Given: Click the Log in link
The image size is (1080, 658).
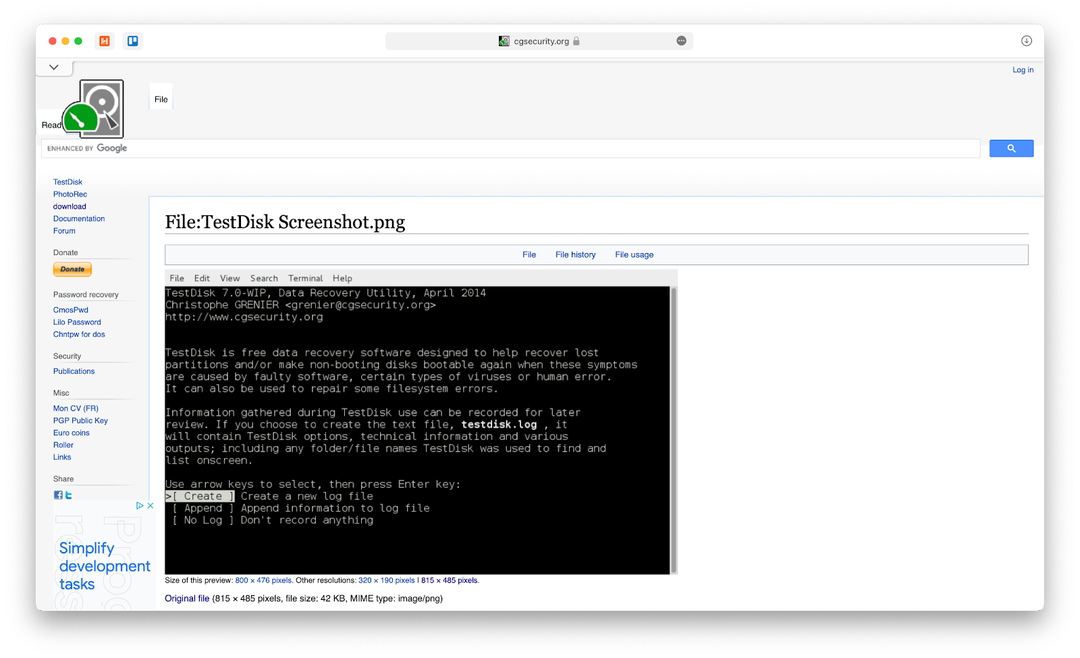Looking at the screenshot, I should coord(1023,70).
